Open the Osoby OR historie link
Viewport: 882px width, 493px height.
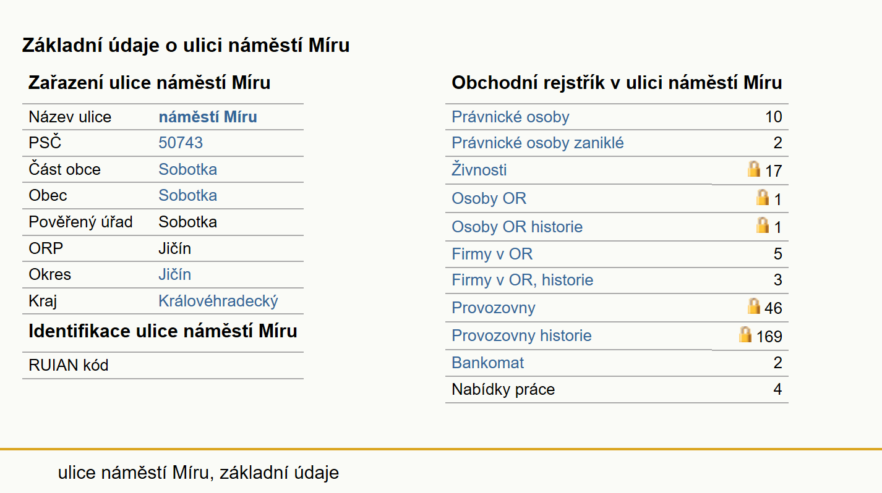pos(517,227)
